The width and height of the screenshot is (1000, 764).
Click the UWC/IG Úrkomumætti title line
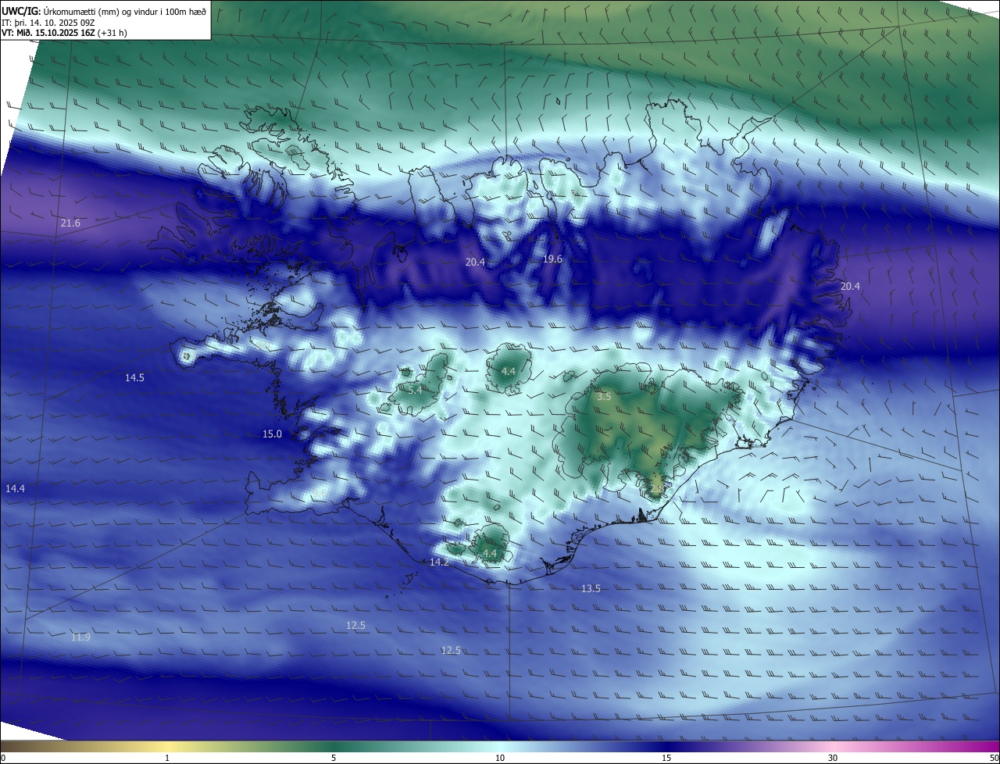click(105, 11)
